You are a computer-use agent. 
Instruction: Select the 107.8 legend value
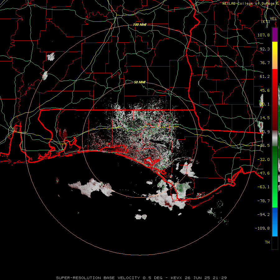[264, 35]
